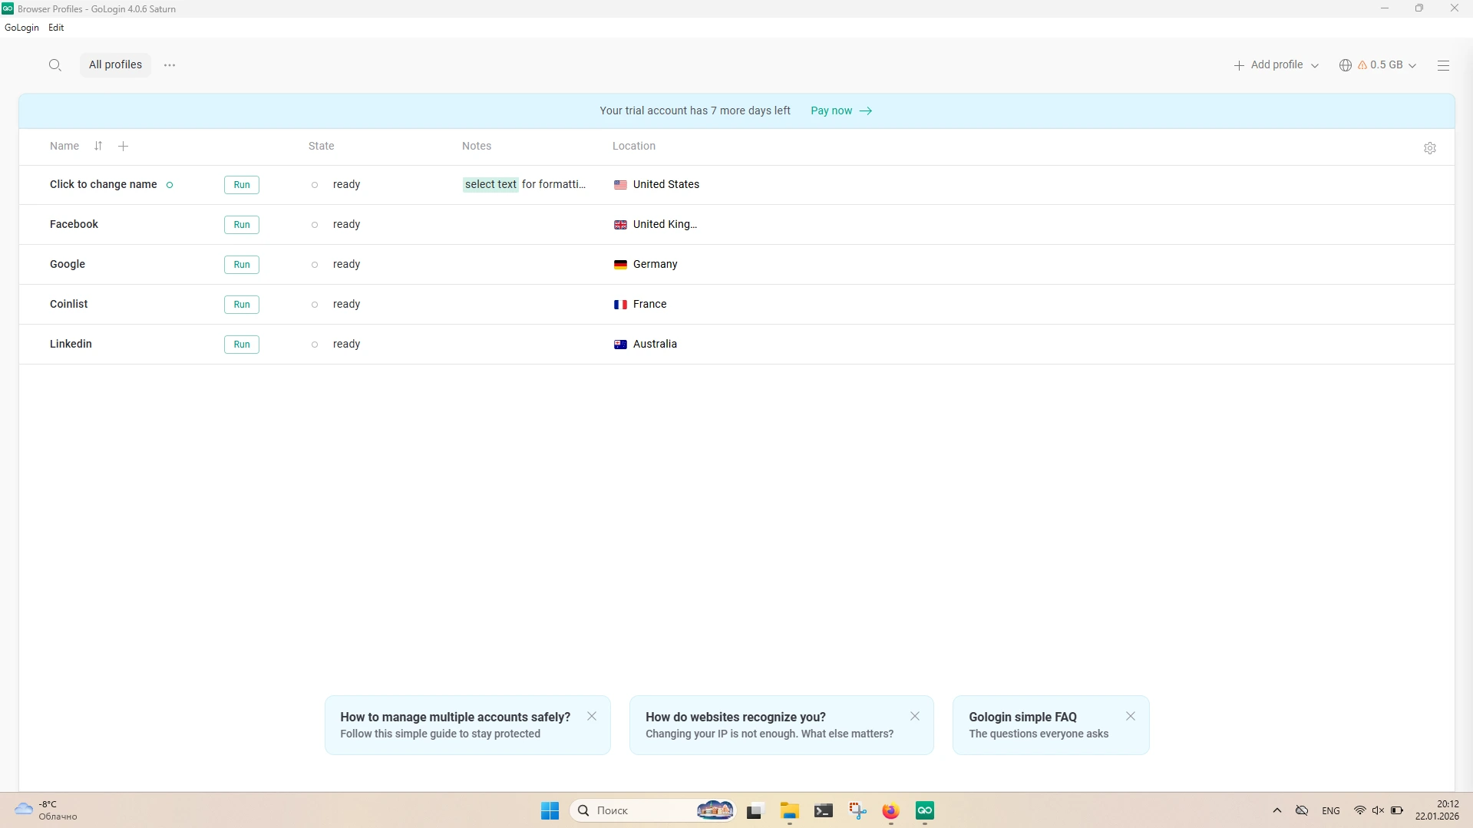Viewport: 1473px width, 828px height.
Task: Click the Notes column header
Action: pos(477,146)
